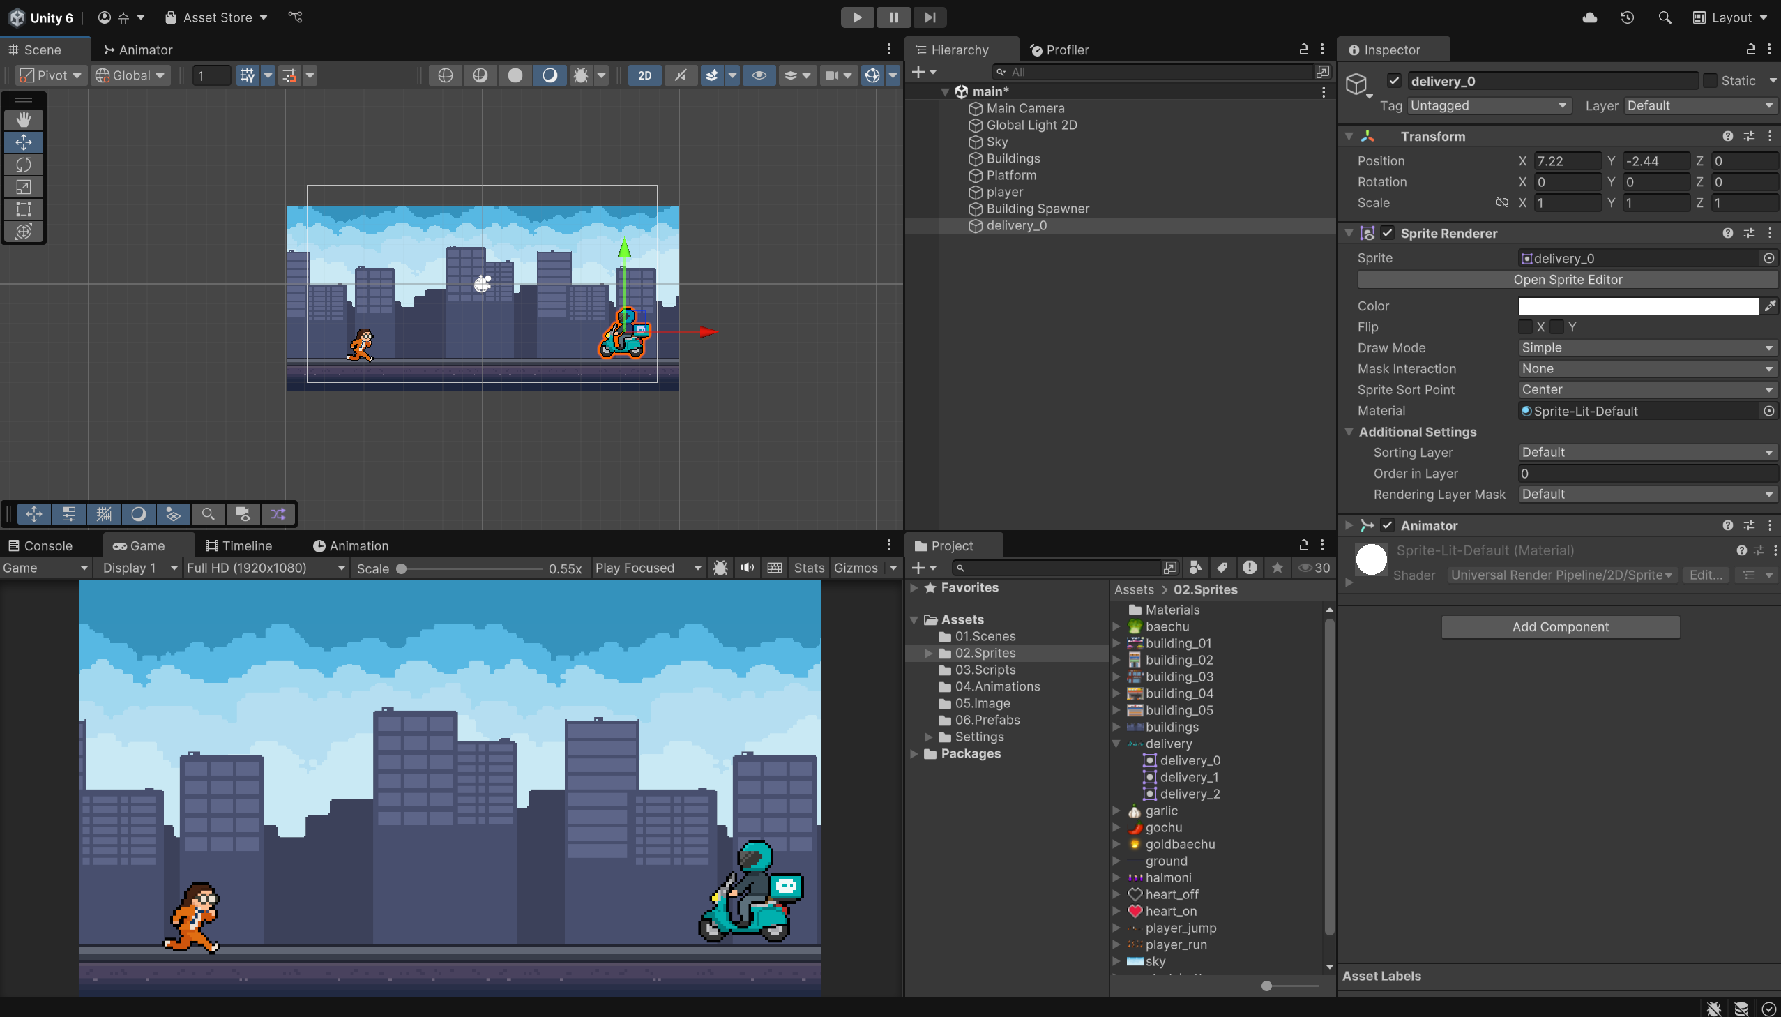Click the Sprite Renderer Color swatch
1781x1017 pixels.
[1638, 306]
